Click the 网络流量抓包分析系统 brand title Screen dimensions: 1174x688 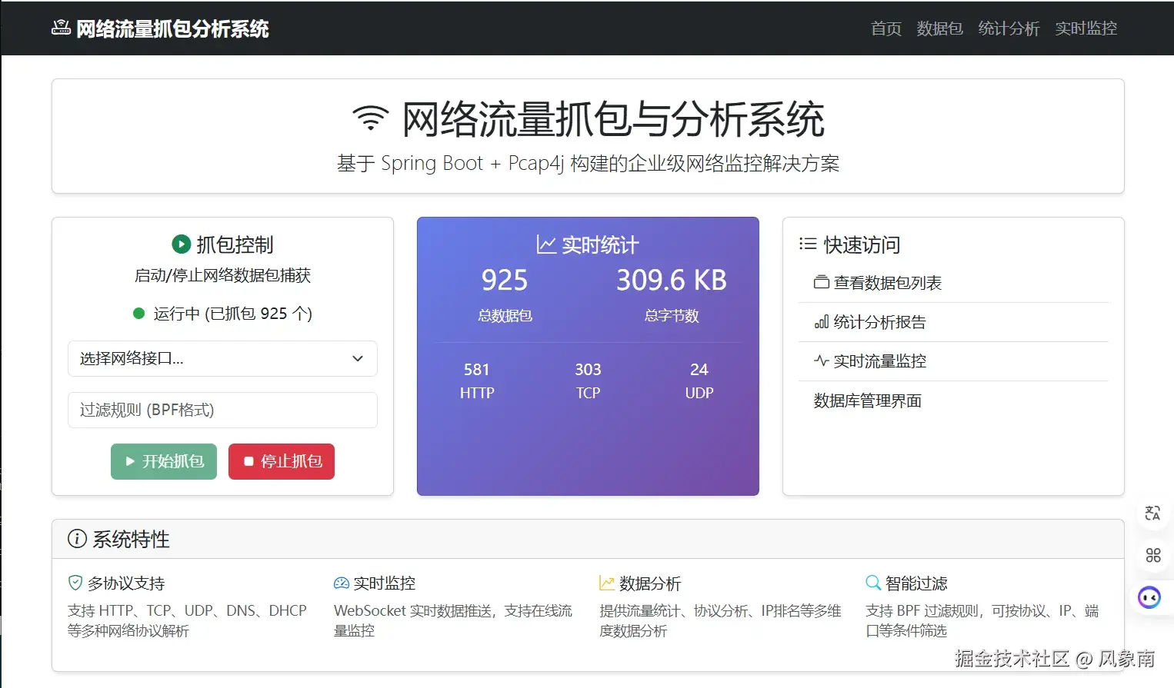[x=172, y=28]
